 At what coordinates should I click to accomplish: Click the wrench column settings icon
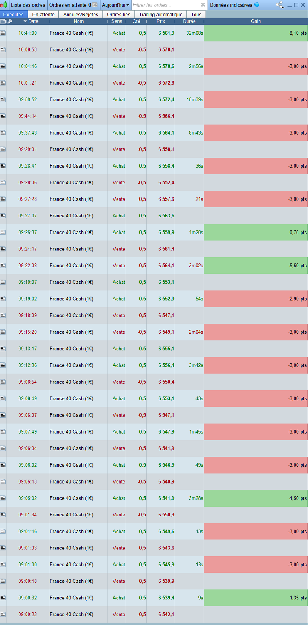tap(10, 21)
